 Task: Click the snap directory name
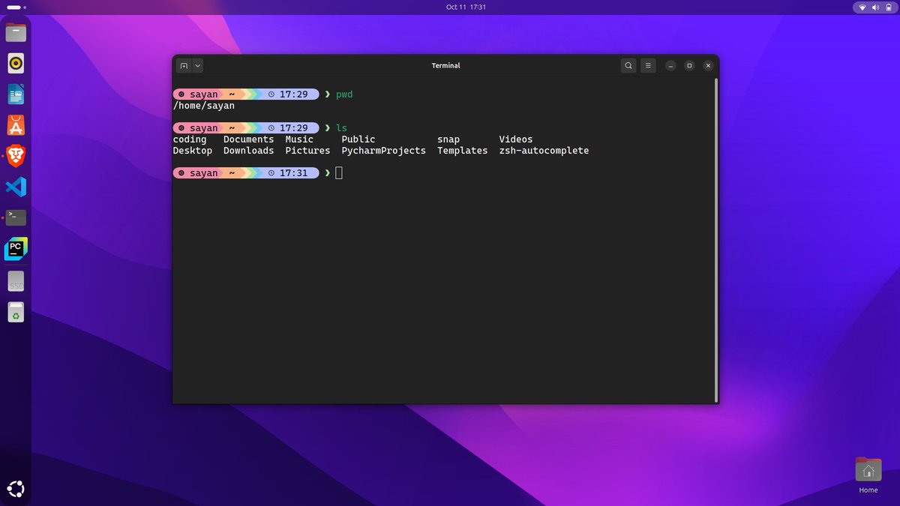coord(448,139)
